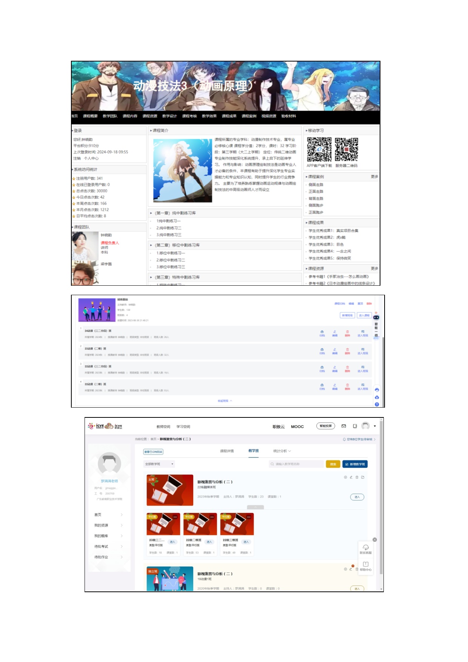Expand (第二章) 移位中割练习库 section
The width and height of the screenshot is (468, 662).
(177, 245)
